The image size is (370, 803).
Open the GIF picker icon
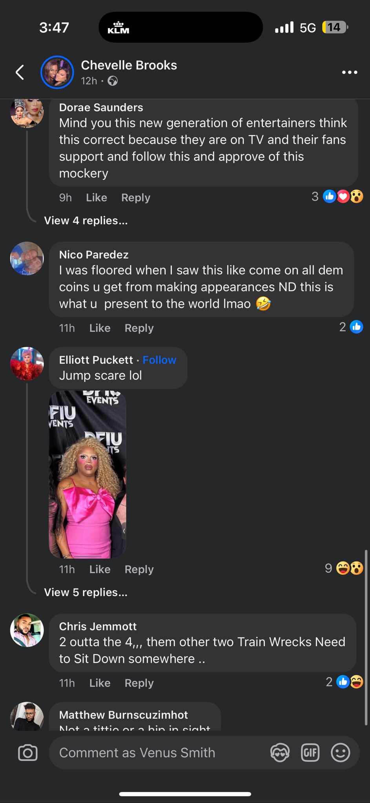(310, 752)
